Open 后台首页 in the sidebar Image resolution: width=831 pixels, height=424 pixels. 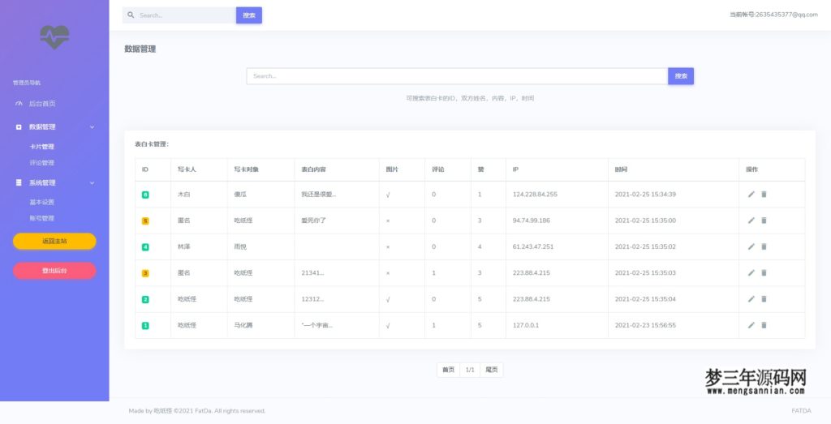[x=42, y=104]
